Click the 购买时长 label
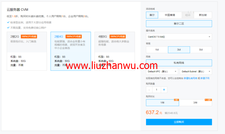 coord(150,97)
